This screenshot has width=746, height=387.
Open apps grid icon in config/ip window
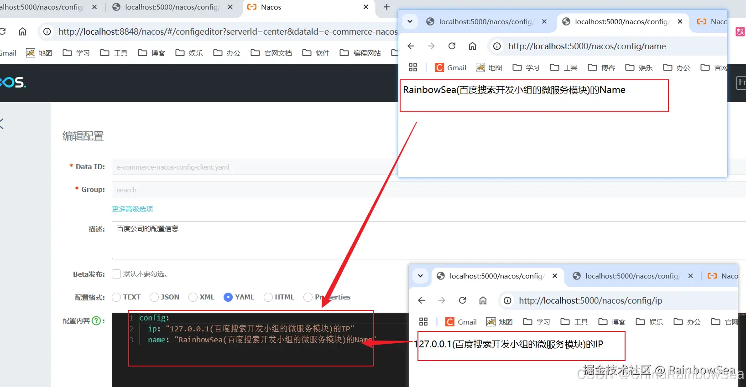click(x=423, y=322)
